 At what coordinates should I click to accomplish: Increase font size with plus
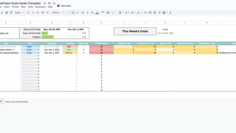click(78, 13)
